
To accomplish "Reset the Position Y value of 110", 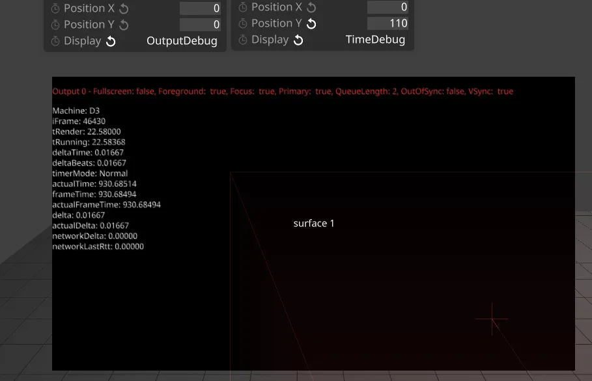I will [x=311, y=23].
